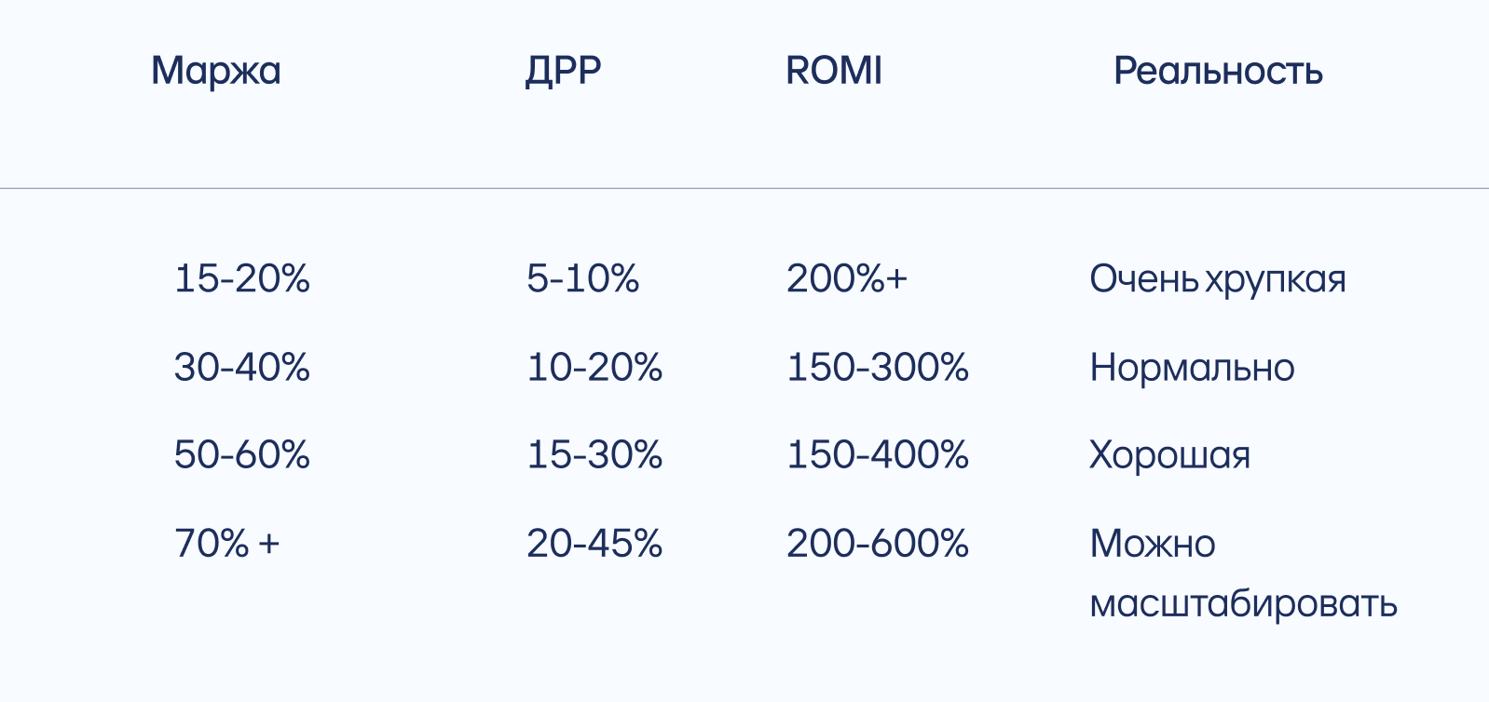Select the 150-300% ROMI cell
This screenshot has height=702, width=1489.
point(878,367)
